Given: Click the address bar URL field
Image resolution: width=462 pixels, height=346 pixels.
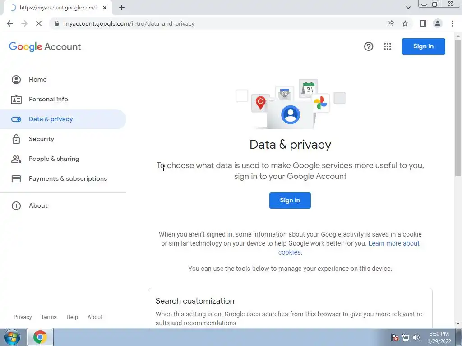Looking at the screenshot, I should pyautogui.click(x=218, y=23).
